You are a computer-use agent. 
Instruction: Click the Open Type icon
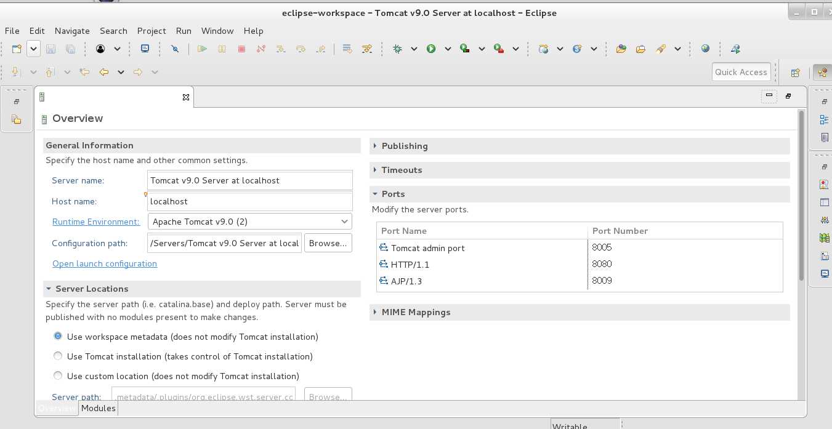[x=621, y=49]
